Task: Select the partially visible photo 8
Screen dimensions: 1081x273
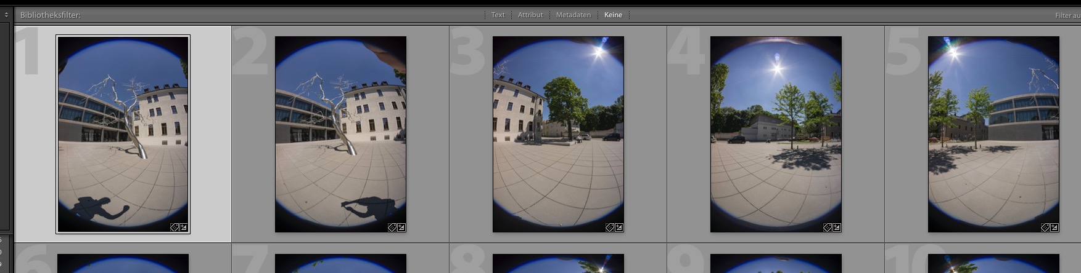Action: click(x=558, y=264)
